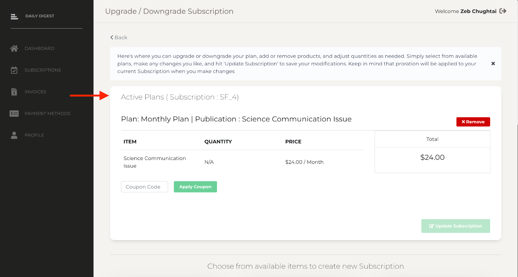This screenshot has width=518, height=277.
Task: Click the Profile person icon
Action: tap(14, 135)
